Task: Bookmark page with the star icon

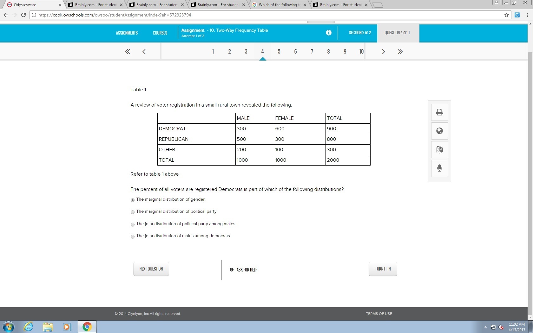Action: 506,15
